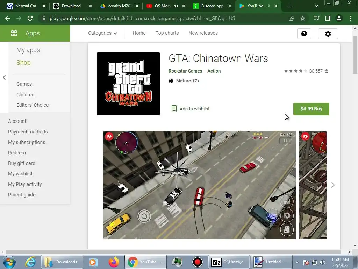Reload the page with the refresh icon

[x=30, y=18]
